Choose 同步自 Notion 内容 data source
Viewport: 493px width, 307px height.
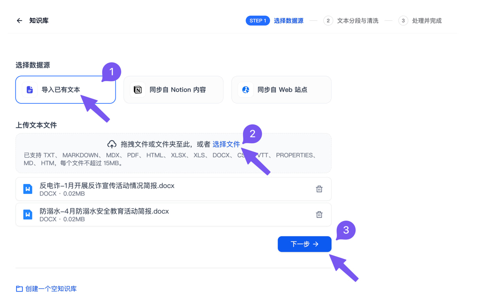click(x=173, y=90)
